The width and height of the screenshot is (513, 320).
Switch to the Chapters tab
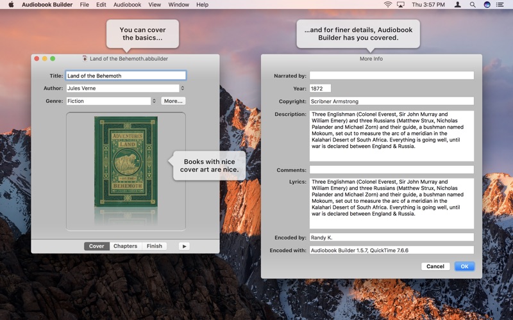(x=125, y=246)
